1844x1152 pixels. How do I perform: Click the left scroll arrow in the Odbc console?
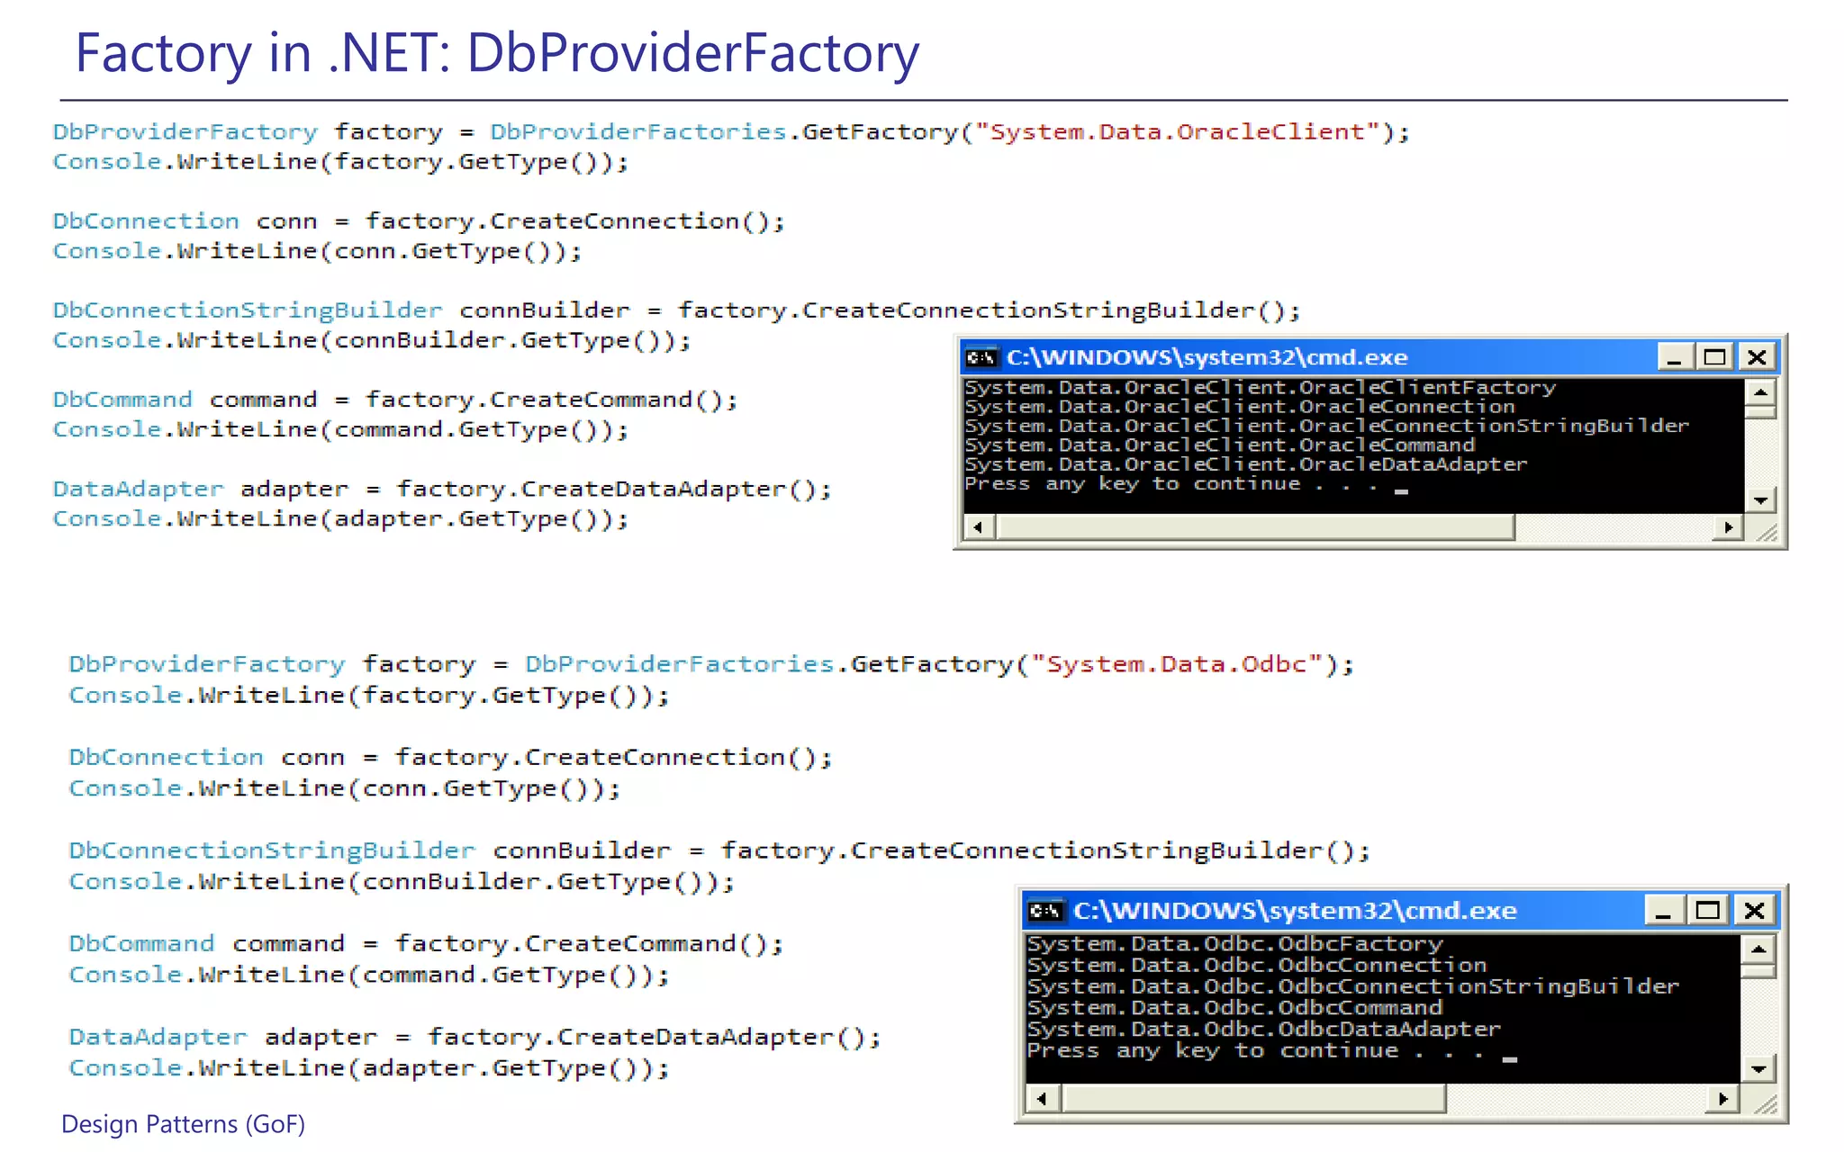pos(1043,1099)
